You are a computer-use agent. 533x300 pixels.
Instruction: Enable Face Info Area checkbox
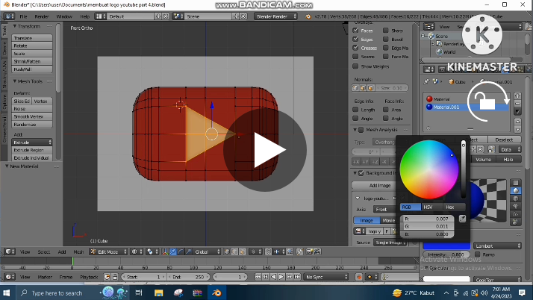click(386, 110)
